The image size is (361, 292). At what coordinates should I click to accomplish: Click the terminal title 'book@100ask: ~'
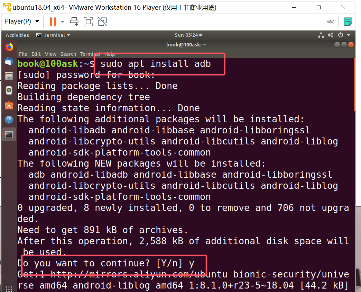(186, 45)
